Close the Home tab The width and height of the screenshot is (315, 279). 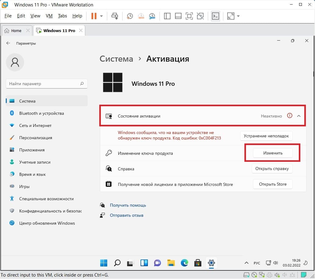[28, 31]
